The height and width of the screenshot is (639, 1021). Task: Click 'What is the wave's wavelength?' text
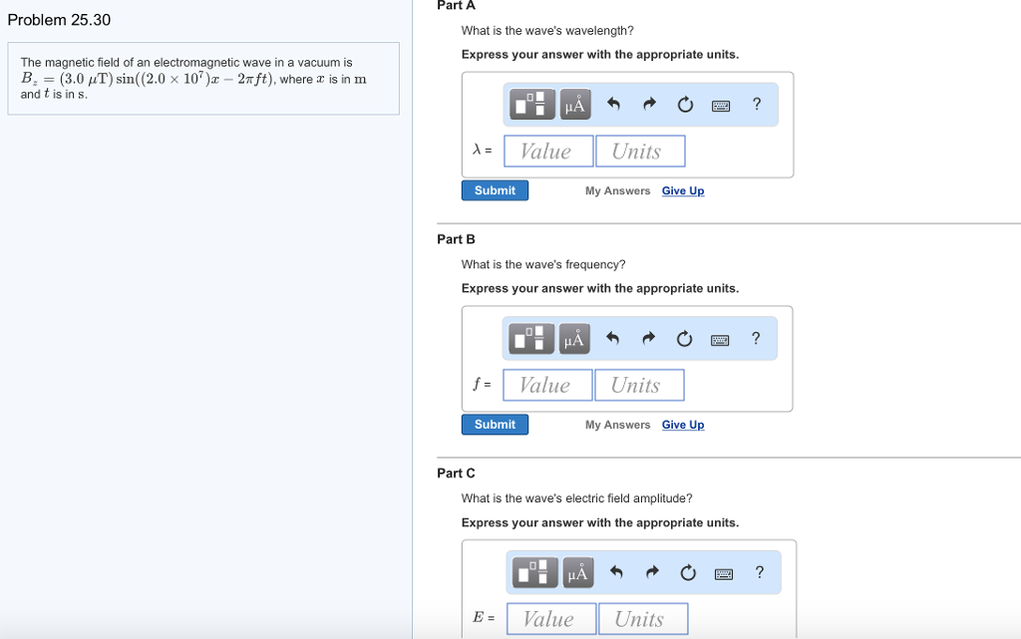click(x=547, y=31)
